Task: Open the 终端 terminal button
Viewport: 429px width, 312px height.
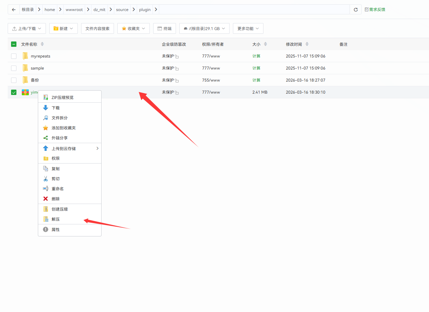Action: pos(164,29)
